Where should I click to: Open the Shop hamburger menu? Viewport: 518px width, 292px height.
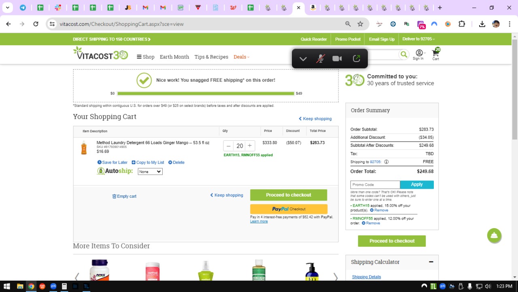[146, 57]
